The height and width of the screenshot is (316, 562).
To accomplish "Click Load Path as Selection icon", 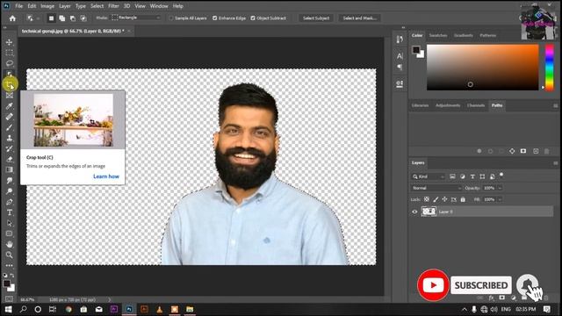I will (501, 151).
